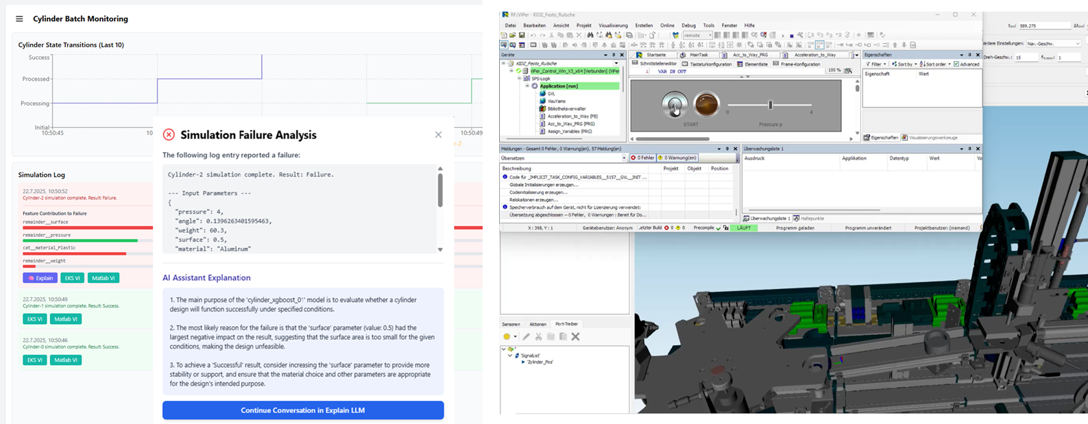Screen dimensions: 1088x424
Task: Click the start play arrow toolbar icon
Action: coord(783,36)
